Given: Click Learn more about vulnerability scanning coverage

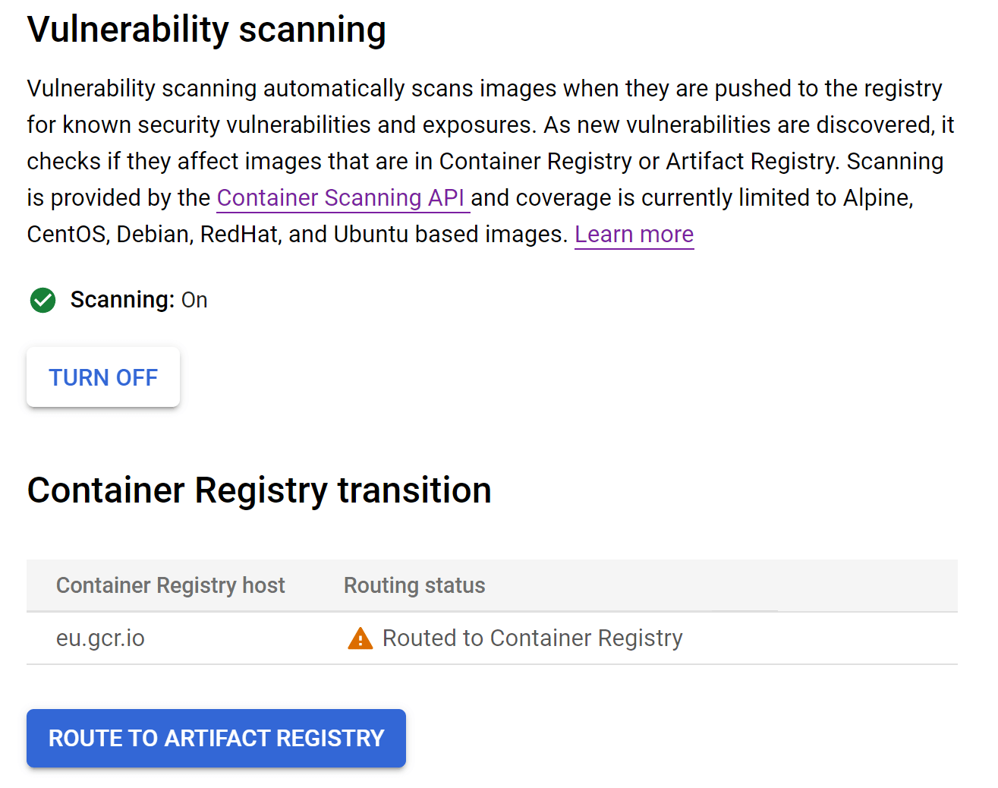Looking at the screenshot, I should [634, 234].
